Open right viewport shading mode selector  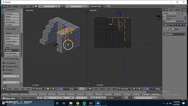[x=135, y=89]
